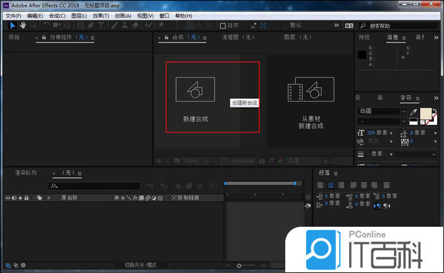This screenshot has width=444, height=273.
Task: Open the 动画(A) menu
Action: point(123,16)
